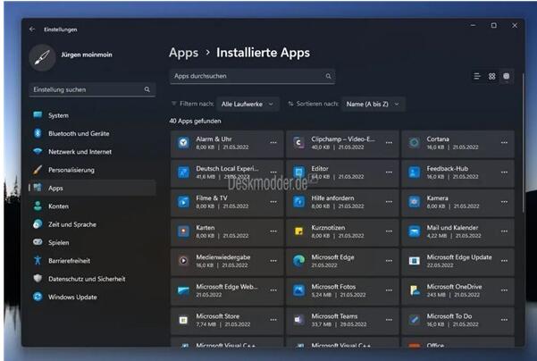
Task: Open Windows Update
Action: point(92,297)
